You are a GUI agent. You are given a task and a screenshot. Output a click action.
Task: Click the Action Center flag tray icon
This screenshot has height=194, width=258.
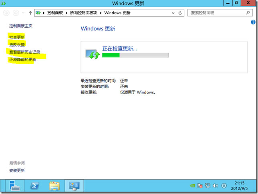[x=199, y=186]
